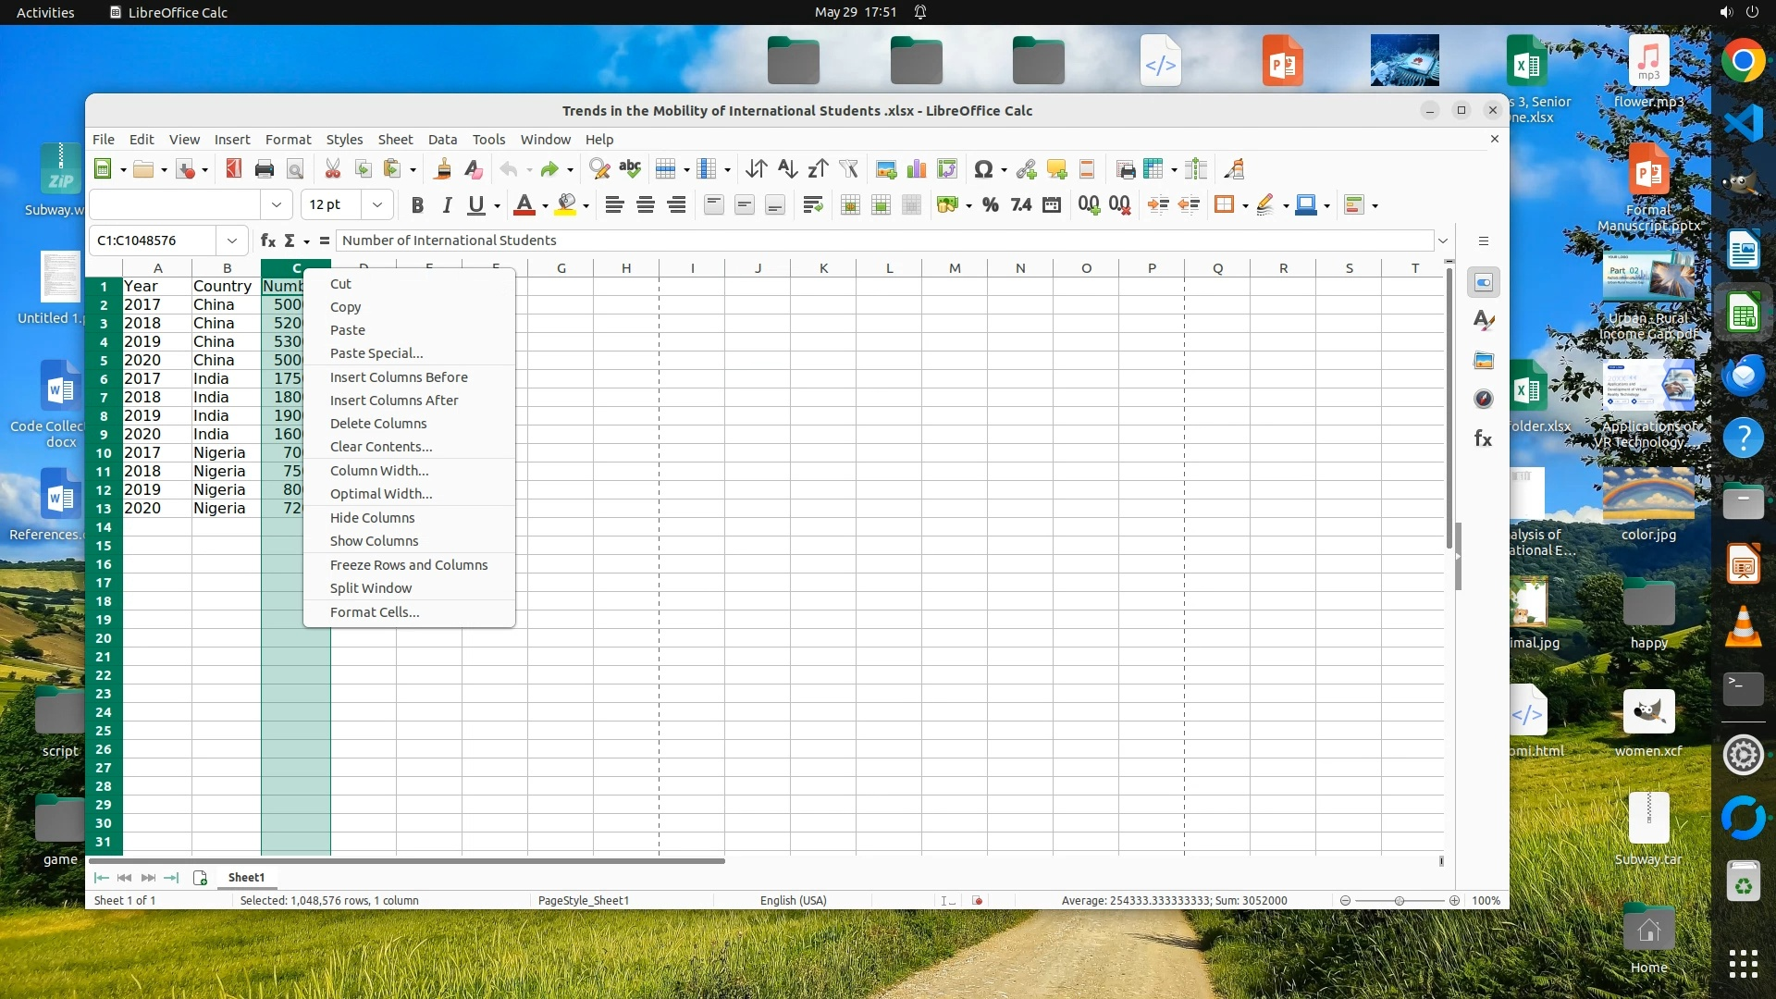Click the Spelling check abc icon
Viewport: 1776px width, 999px height.
630,169
